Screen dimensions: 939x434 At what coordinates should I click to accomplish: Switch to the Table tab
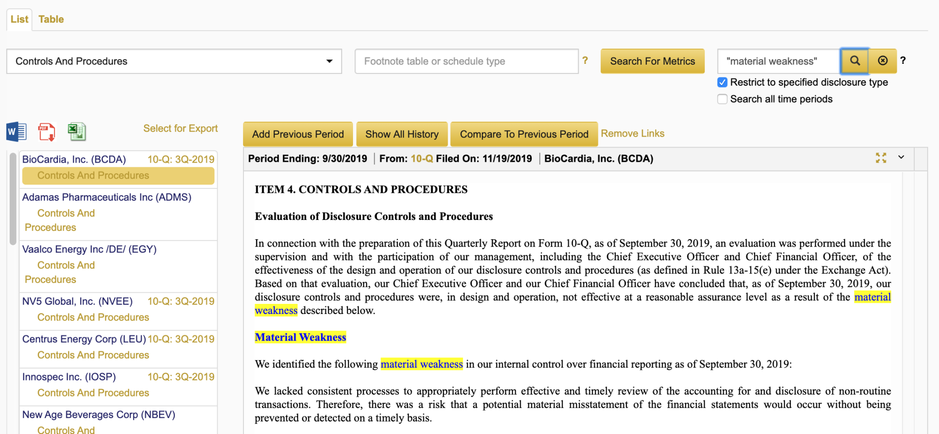click(x=51, y=19)
